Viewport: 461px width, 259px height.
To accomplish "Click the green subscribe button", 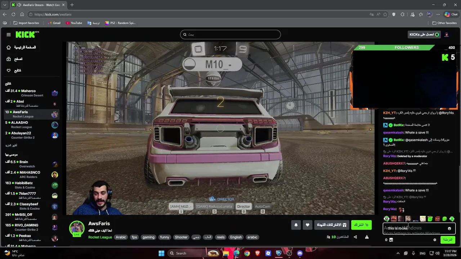I will pyautogui.click(x=361, y=225).
